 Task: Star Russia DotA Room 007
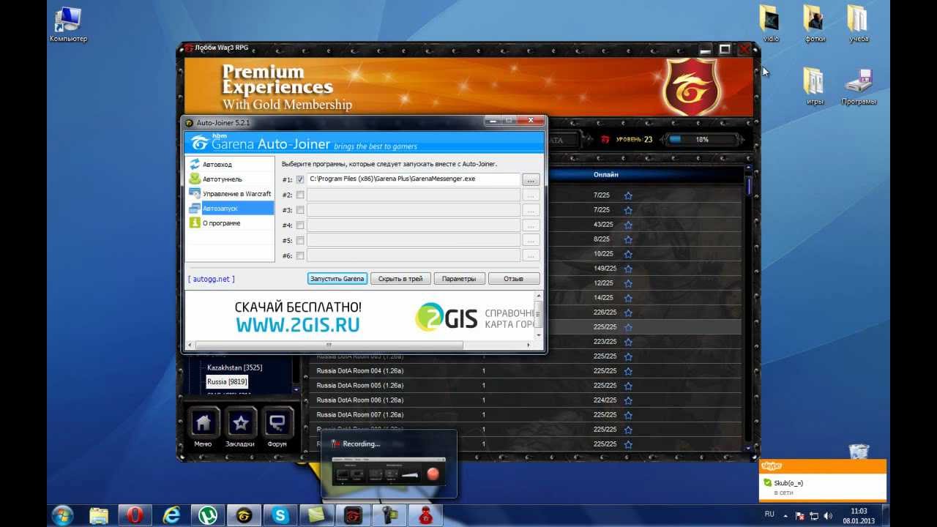pos(628,415)
